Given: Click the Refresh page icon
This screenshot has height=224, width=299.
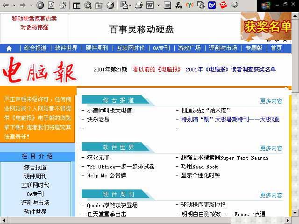Looking at the screenshot, I should (51, 5).
